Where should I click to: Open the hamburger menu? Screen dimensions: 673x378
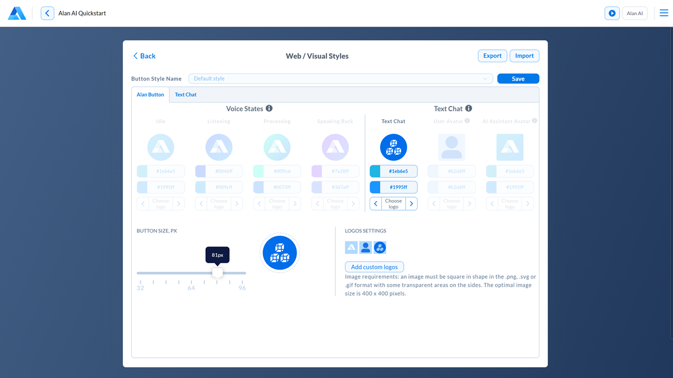663,13
